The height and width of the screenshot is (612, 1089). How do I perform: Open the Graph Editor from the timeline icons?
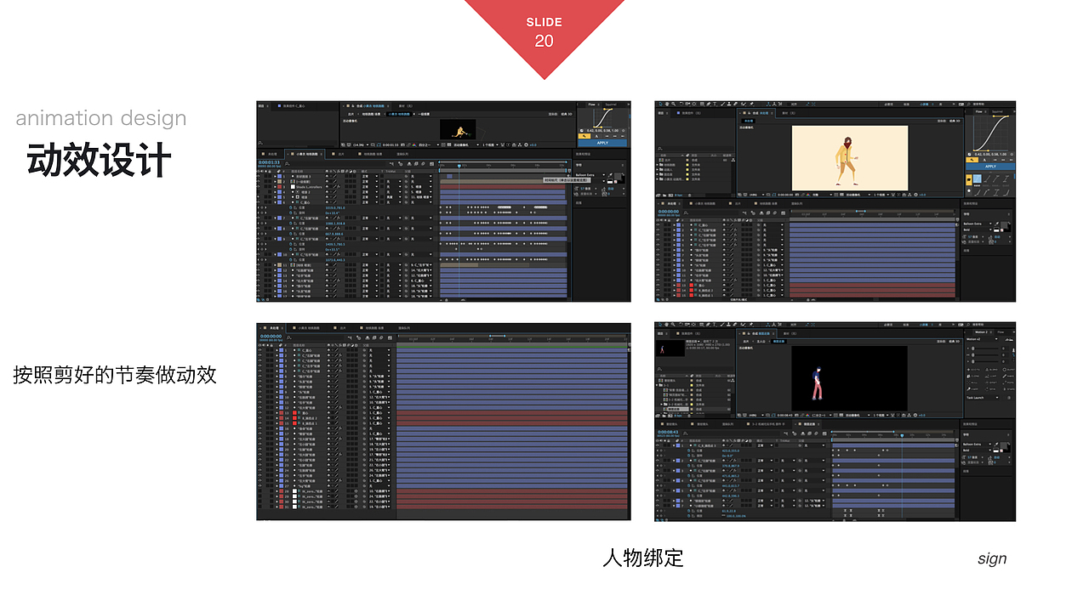[x=433, y=163]
